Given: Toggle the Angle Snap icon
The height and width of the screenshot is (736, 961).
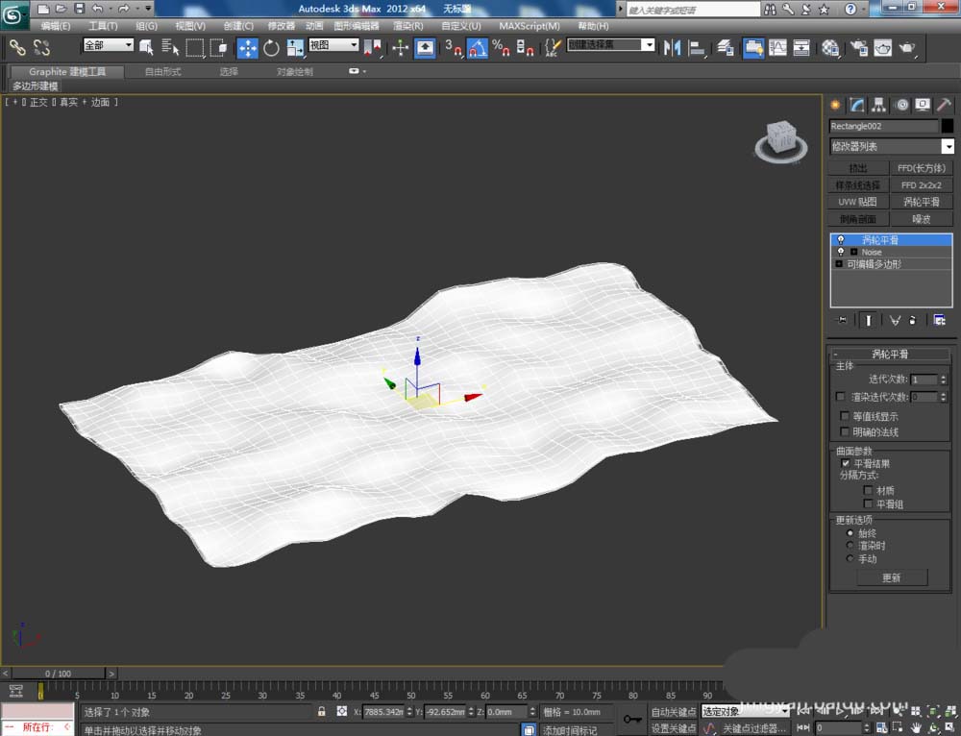Looking at the screenshot, I should (x=478, y=48).
